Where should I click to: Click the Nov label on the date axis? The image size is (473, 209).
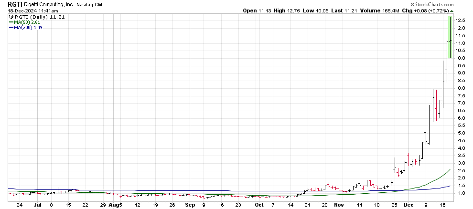click(x=338, y=205)
